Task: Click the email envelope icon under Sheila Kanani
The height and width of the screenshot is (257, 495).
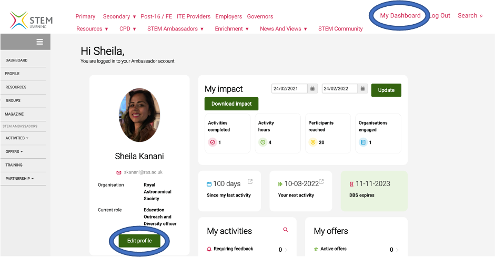Action: point(119,172)
